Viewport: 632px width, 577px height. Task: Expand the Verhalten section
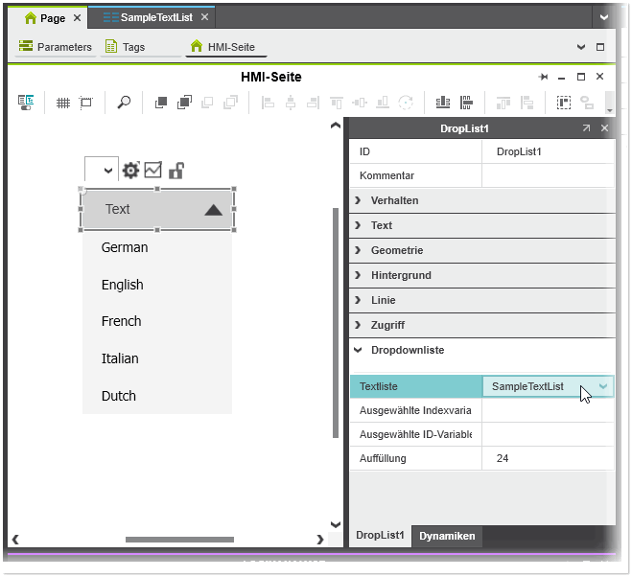(x=394, y=200)
